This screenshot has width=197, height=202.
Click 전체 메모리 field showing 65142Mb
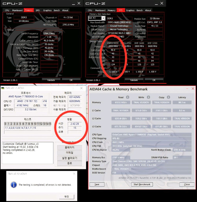click(x=75, y=97)
